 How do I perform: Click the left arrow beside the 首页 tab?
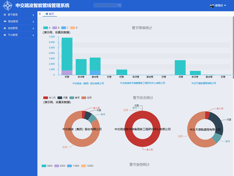click(39, 14)
